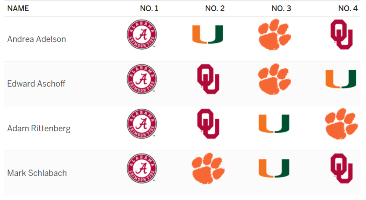Click Andrea Adelson's No. 3 Clemson paw
Image resolution: width=366 pixels, height=200 pixels.
click(x=274, y=35)
